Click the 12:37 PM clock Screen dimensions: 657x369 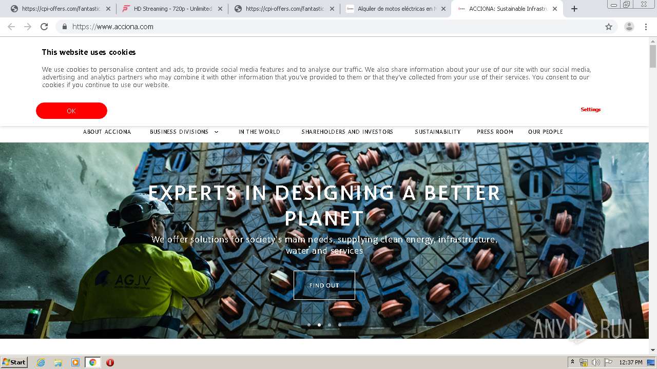pyautogui.click(x=631, y=362)
